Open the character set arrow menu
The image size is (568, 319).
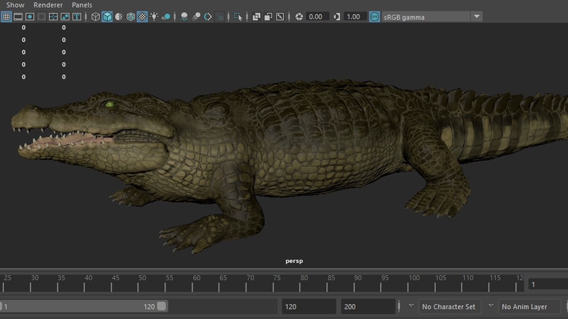[x=411, y=306]
